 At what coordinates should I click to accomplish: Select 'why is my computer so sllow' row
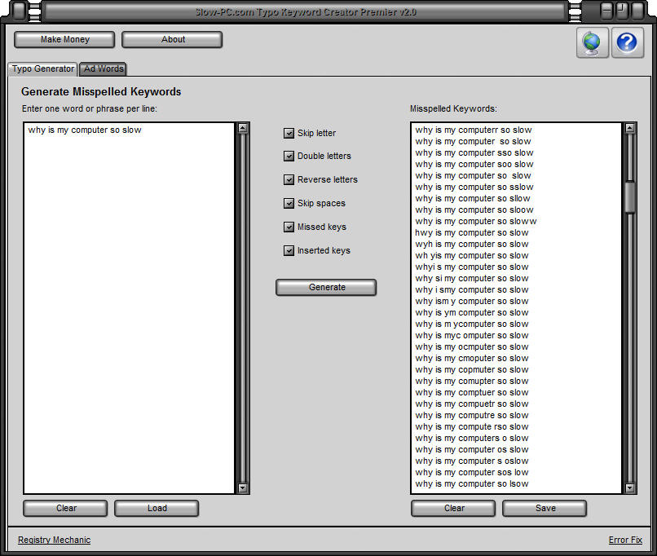(x=473, y=199)
